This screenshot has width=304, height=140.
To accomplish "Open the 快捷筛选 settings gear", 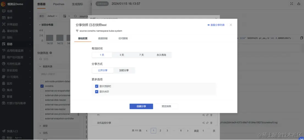I will pyautogui.click(x=51, y=53).
